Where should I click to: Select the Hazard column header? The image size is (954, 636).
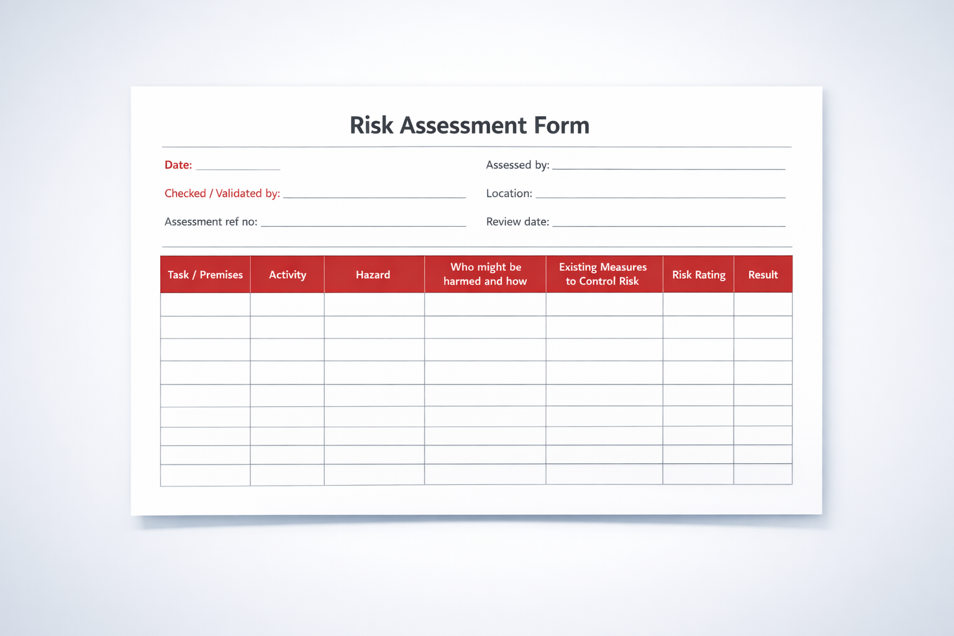tap(375, 275)
